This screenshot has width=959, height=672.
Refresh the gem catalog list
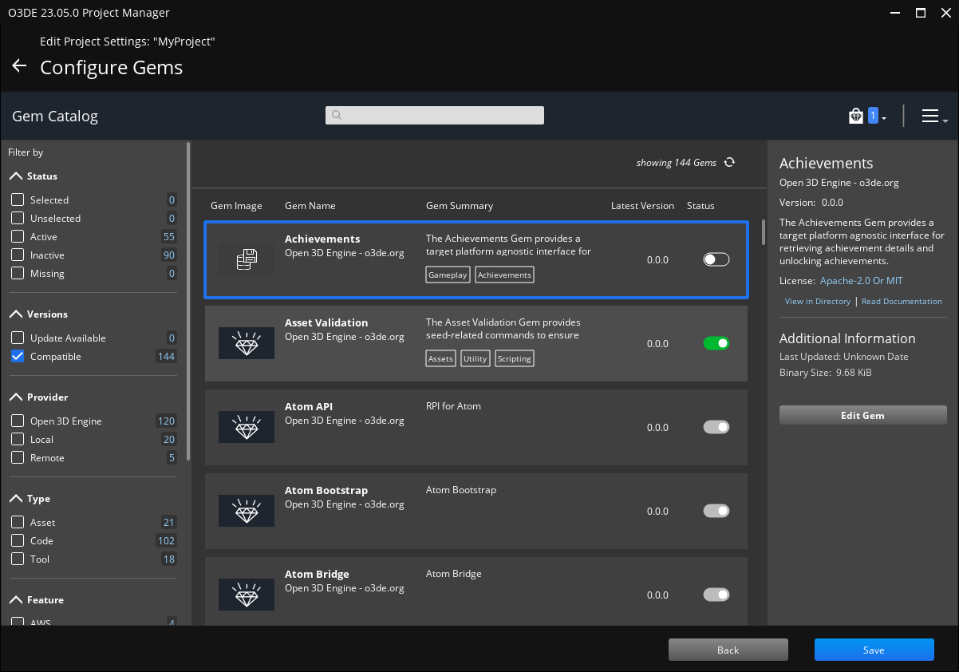[728, 162]
